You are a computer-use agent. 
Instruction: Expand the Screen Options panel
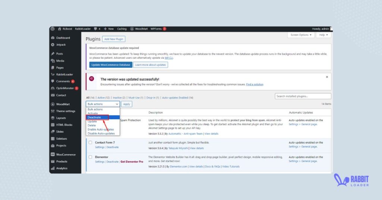point(301,35)
